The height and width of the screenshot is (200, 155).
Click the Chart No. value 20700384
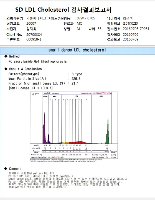click(34, 35)
